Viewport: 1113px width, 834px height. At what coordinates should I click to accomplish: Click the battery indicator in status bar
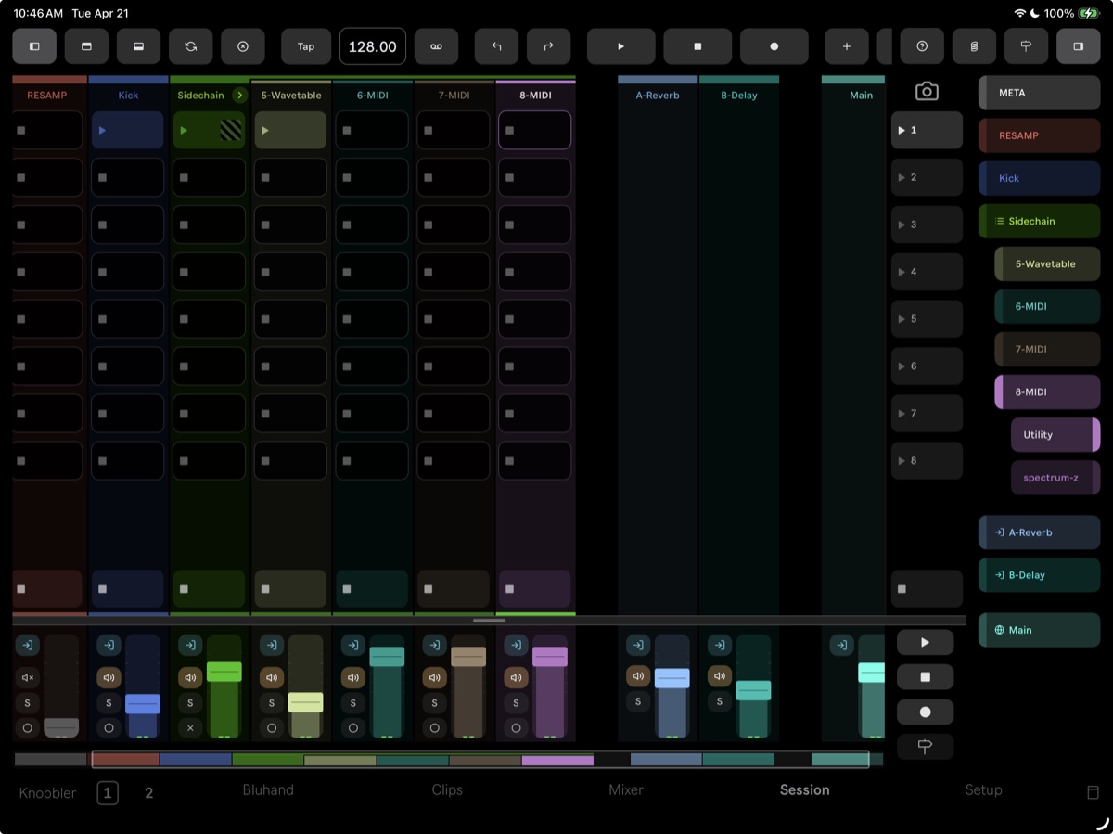(1088, 14)
